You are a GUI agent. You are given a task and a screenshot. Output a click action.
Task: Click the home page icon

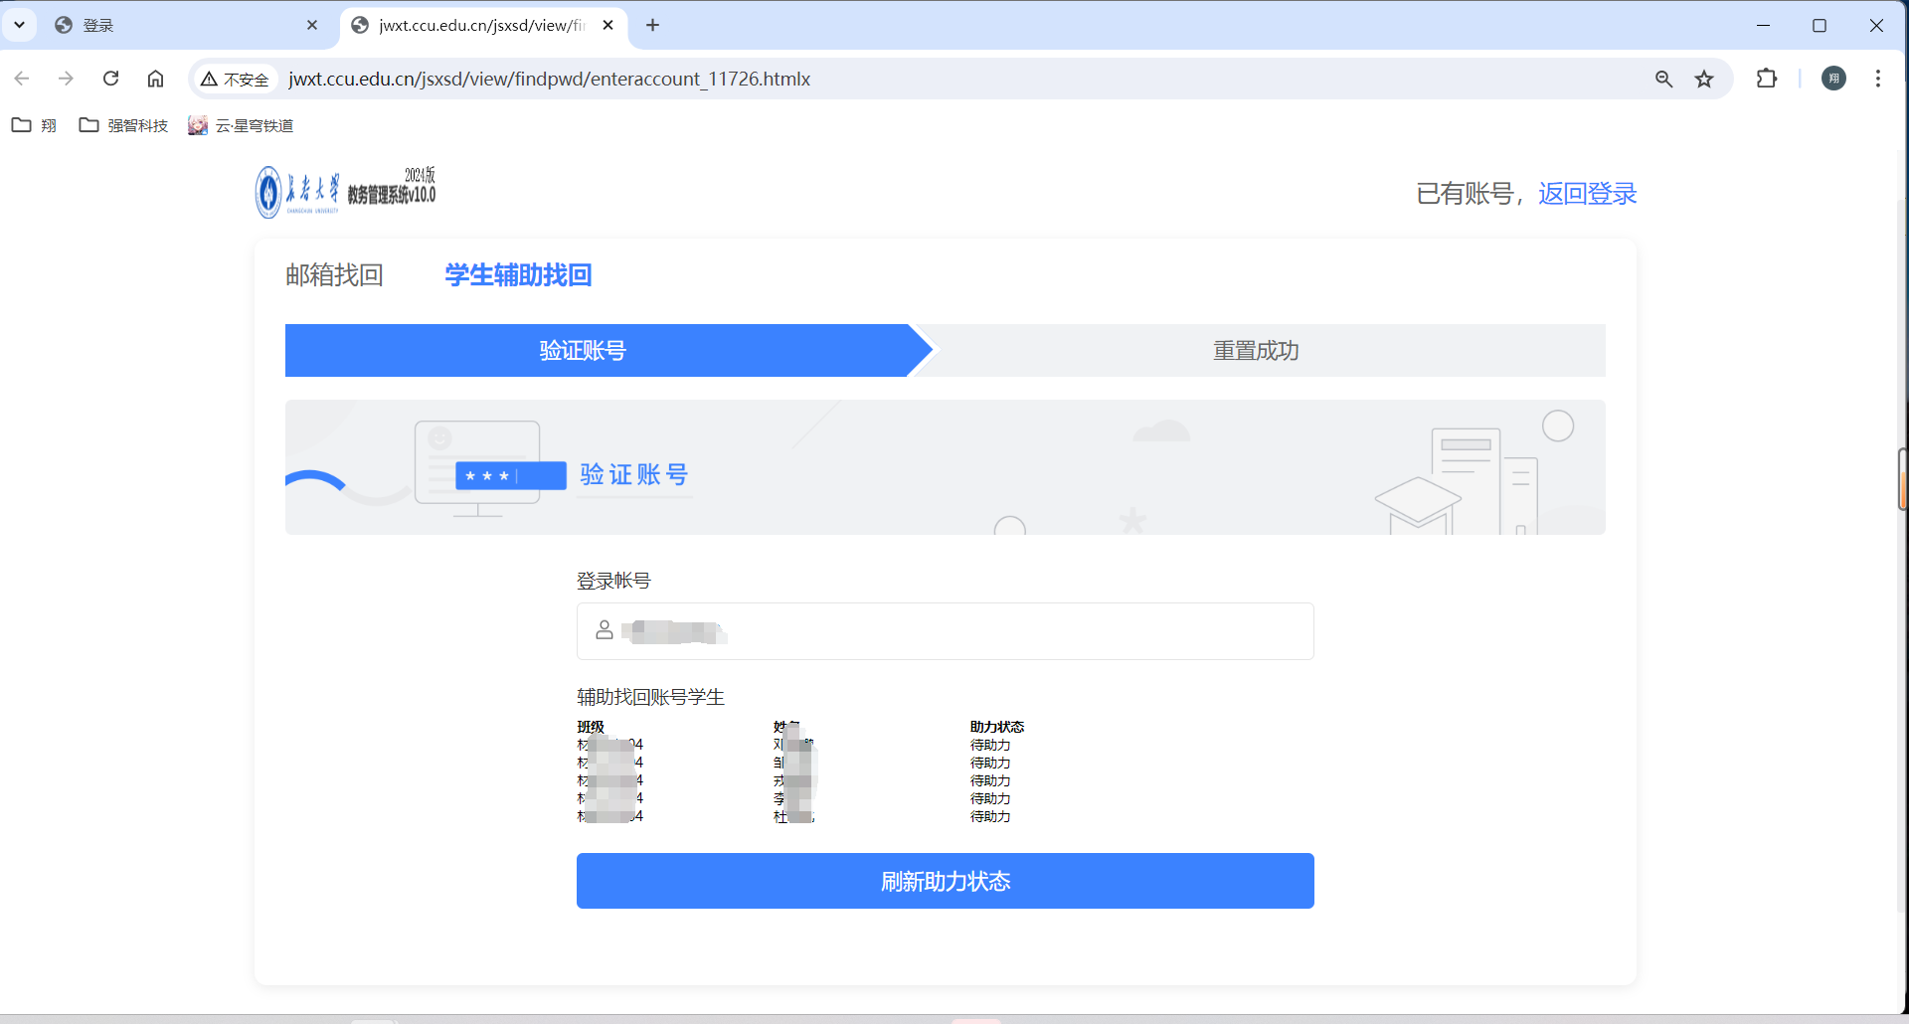(155, 79)
